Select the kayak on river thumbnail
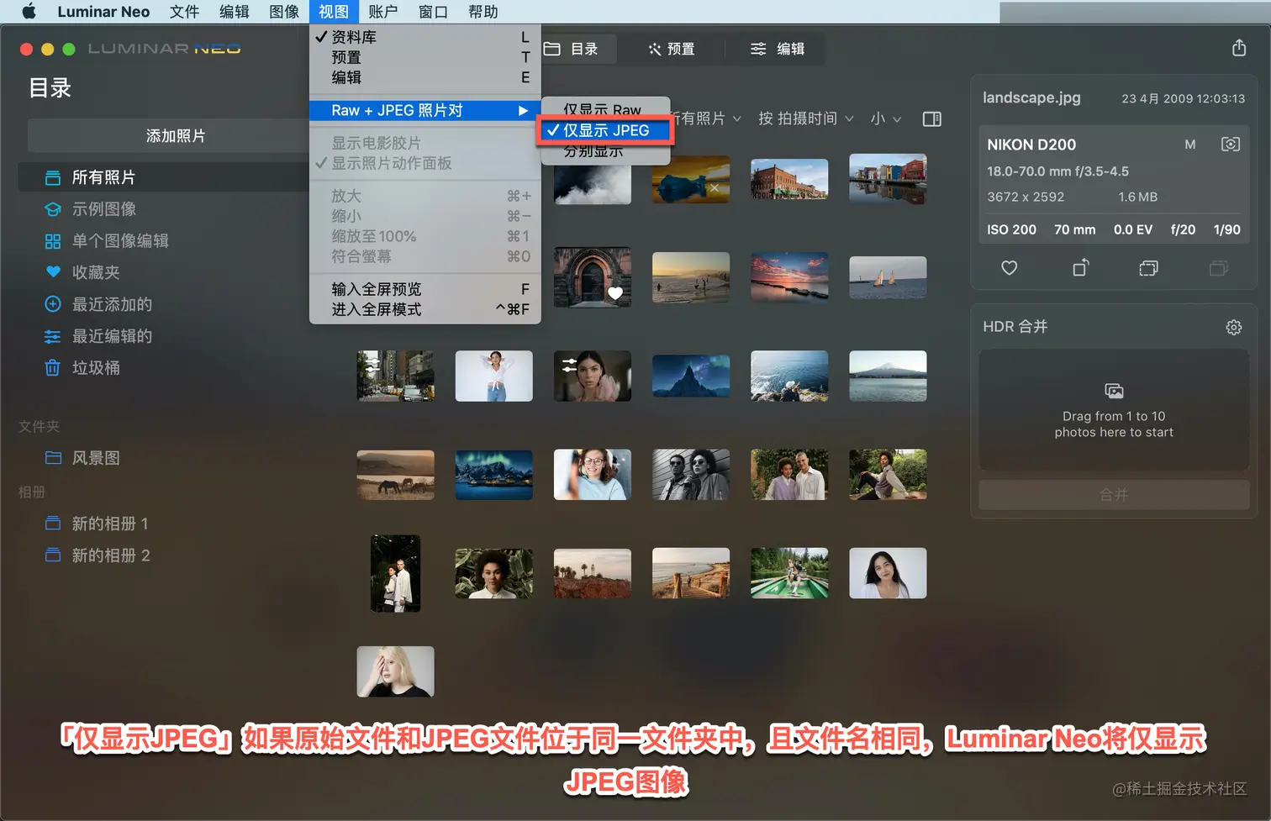Image resolution: width=1271 pixels, height=821 pixels. pos(789,573)
